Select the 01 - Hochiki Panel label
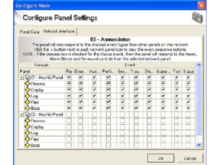Screen dimensions: 220x165 pos(47,78)
